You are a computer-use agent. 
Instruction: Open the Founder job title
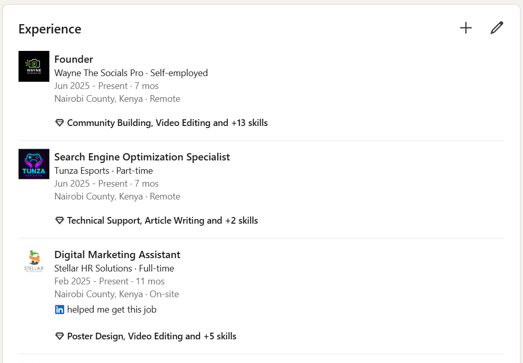point(74,59)
